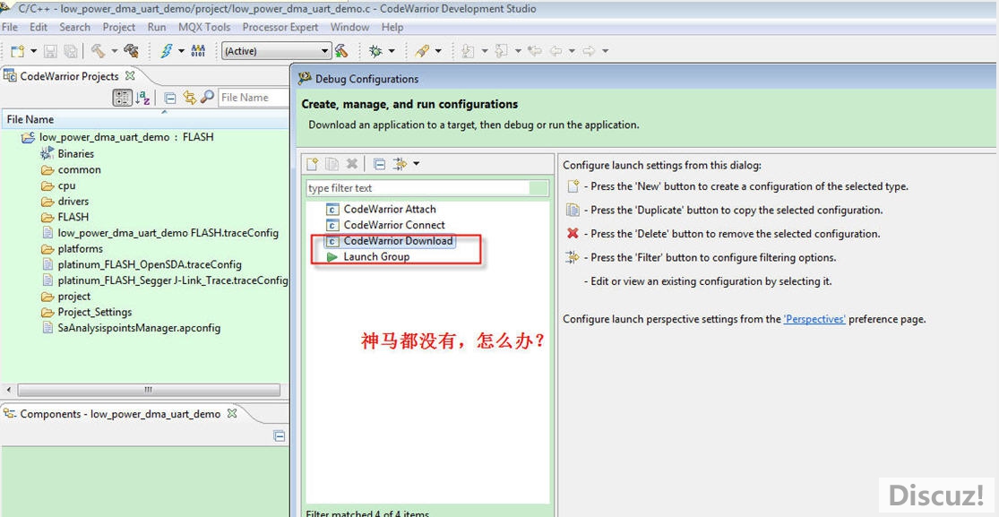Open the Debug bug dropdown arrow
The image size is (999, 517).
click(392, 51)
